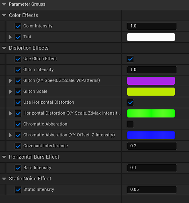Toggle the Horizontal Distortion (XY:Scale) override checkbox

point(18,113)
